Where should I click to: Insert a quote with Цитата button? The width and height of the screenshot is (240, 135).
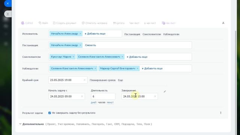(x=118, y=23)
